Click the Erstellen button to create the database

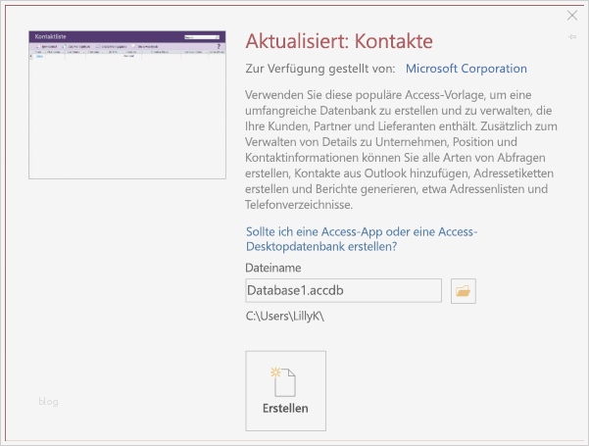(x=285, y=391)
